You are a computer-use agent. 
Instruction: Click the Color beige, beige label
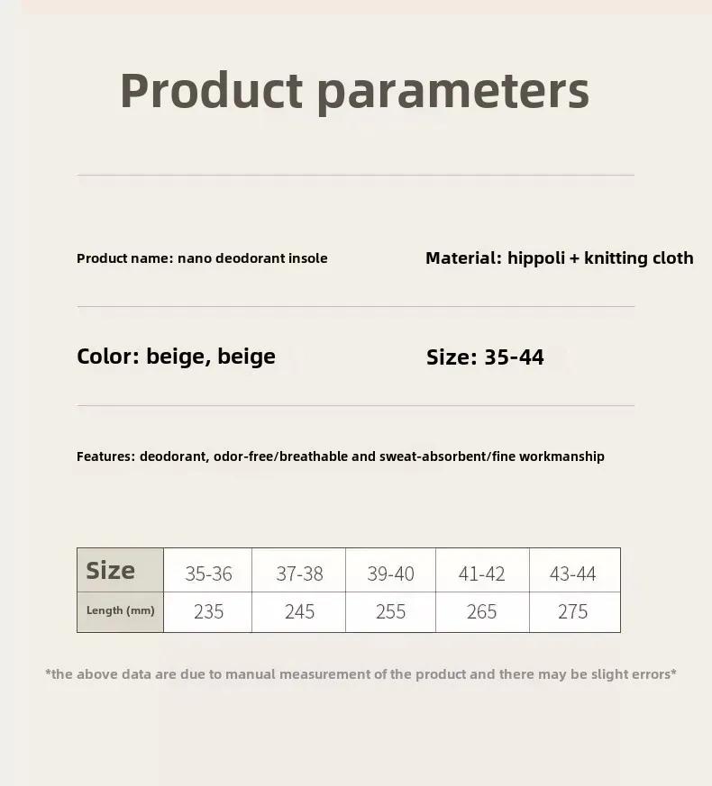pyautogui.click(x=176, y=357)
